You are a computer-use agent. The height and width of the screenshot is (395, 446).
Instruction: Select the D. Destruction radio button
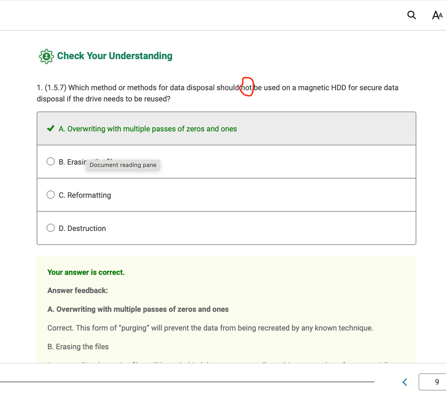51,228
